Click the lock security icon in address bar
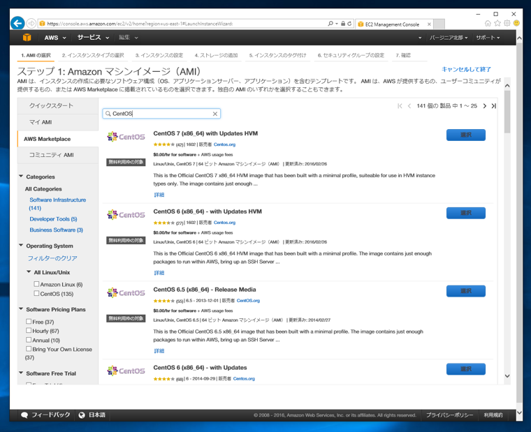This screenshot has height=432, width=531. (x=343, y=24)
